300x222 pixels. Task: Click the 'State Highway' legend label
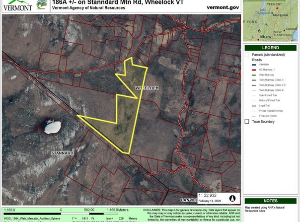267,75
